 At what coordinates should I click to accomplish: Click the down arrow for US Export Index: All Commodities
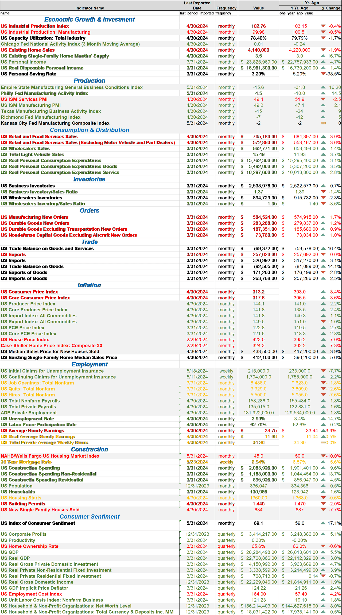point(323,322)
